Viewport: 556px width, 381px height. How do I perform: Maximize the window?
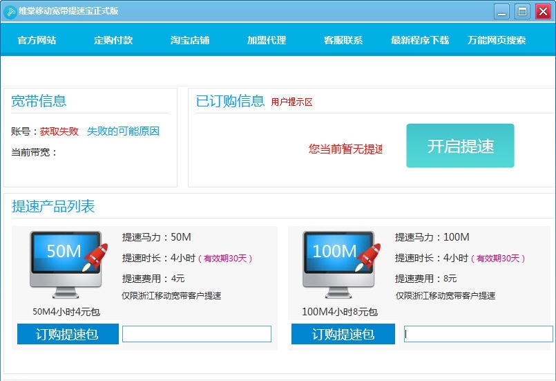point(522,12)
